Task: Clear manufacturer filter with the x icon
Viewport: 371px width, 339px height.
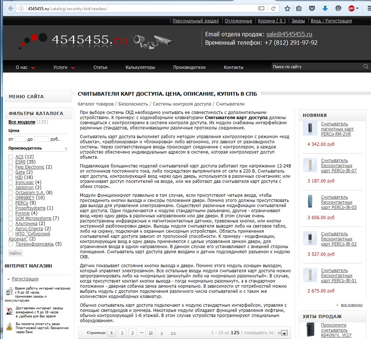Action: point(66,148)
